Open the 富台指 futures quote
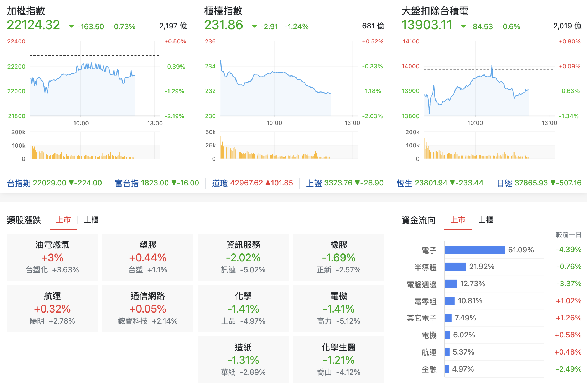 pos(157,183)
